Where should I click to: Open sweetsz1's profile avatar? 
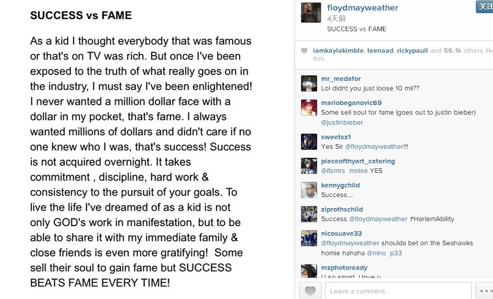[x=309, y=142]
